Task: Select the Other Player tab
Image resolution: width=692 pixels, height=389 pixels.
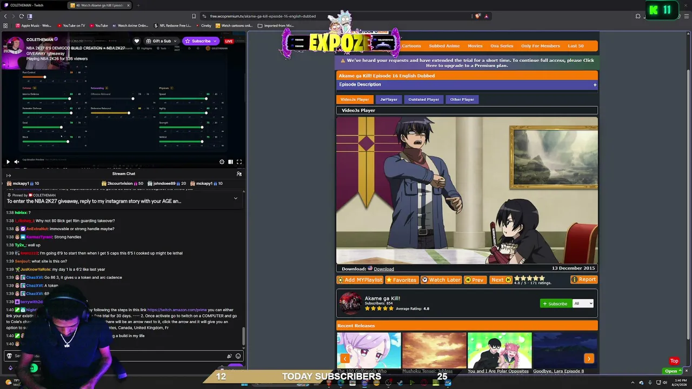Action: pyautogui.click(x=462, y=99)
